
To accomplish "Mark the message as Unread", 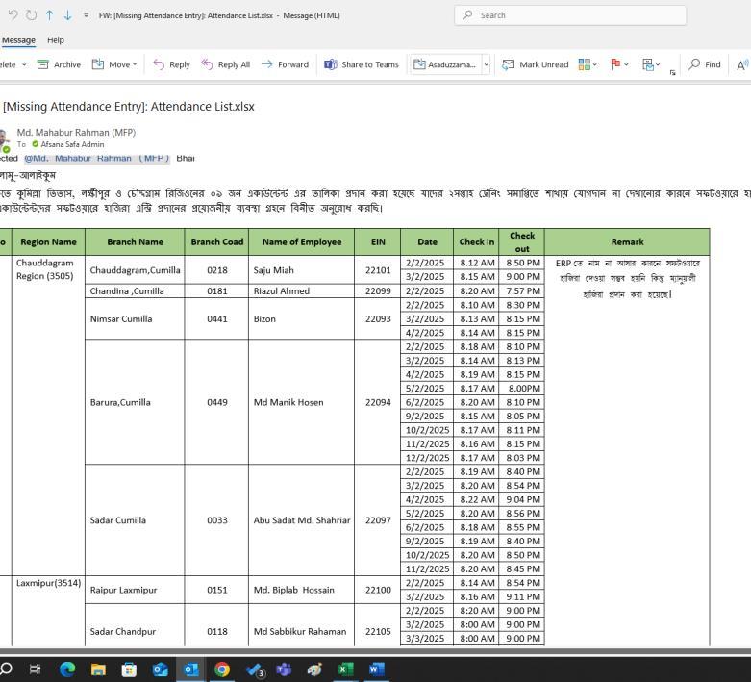I will point(535,64).
